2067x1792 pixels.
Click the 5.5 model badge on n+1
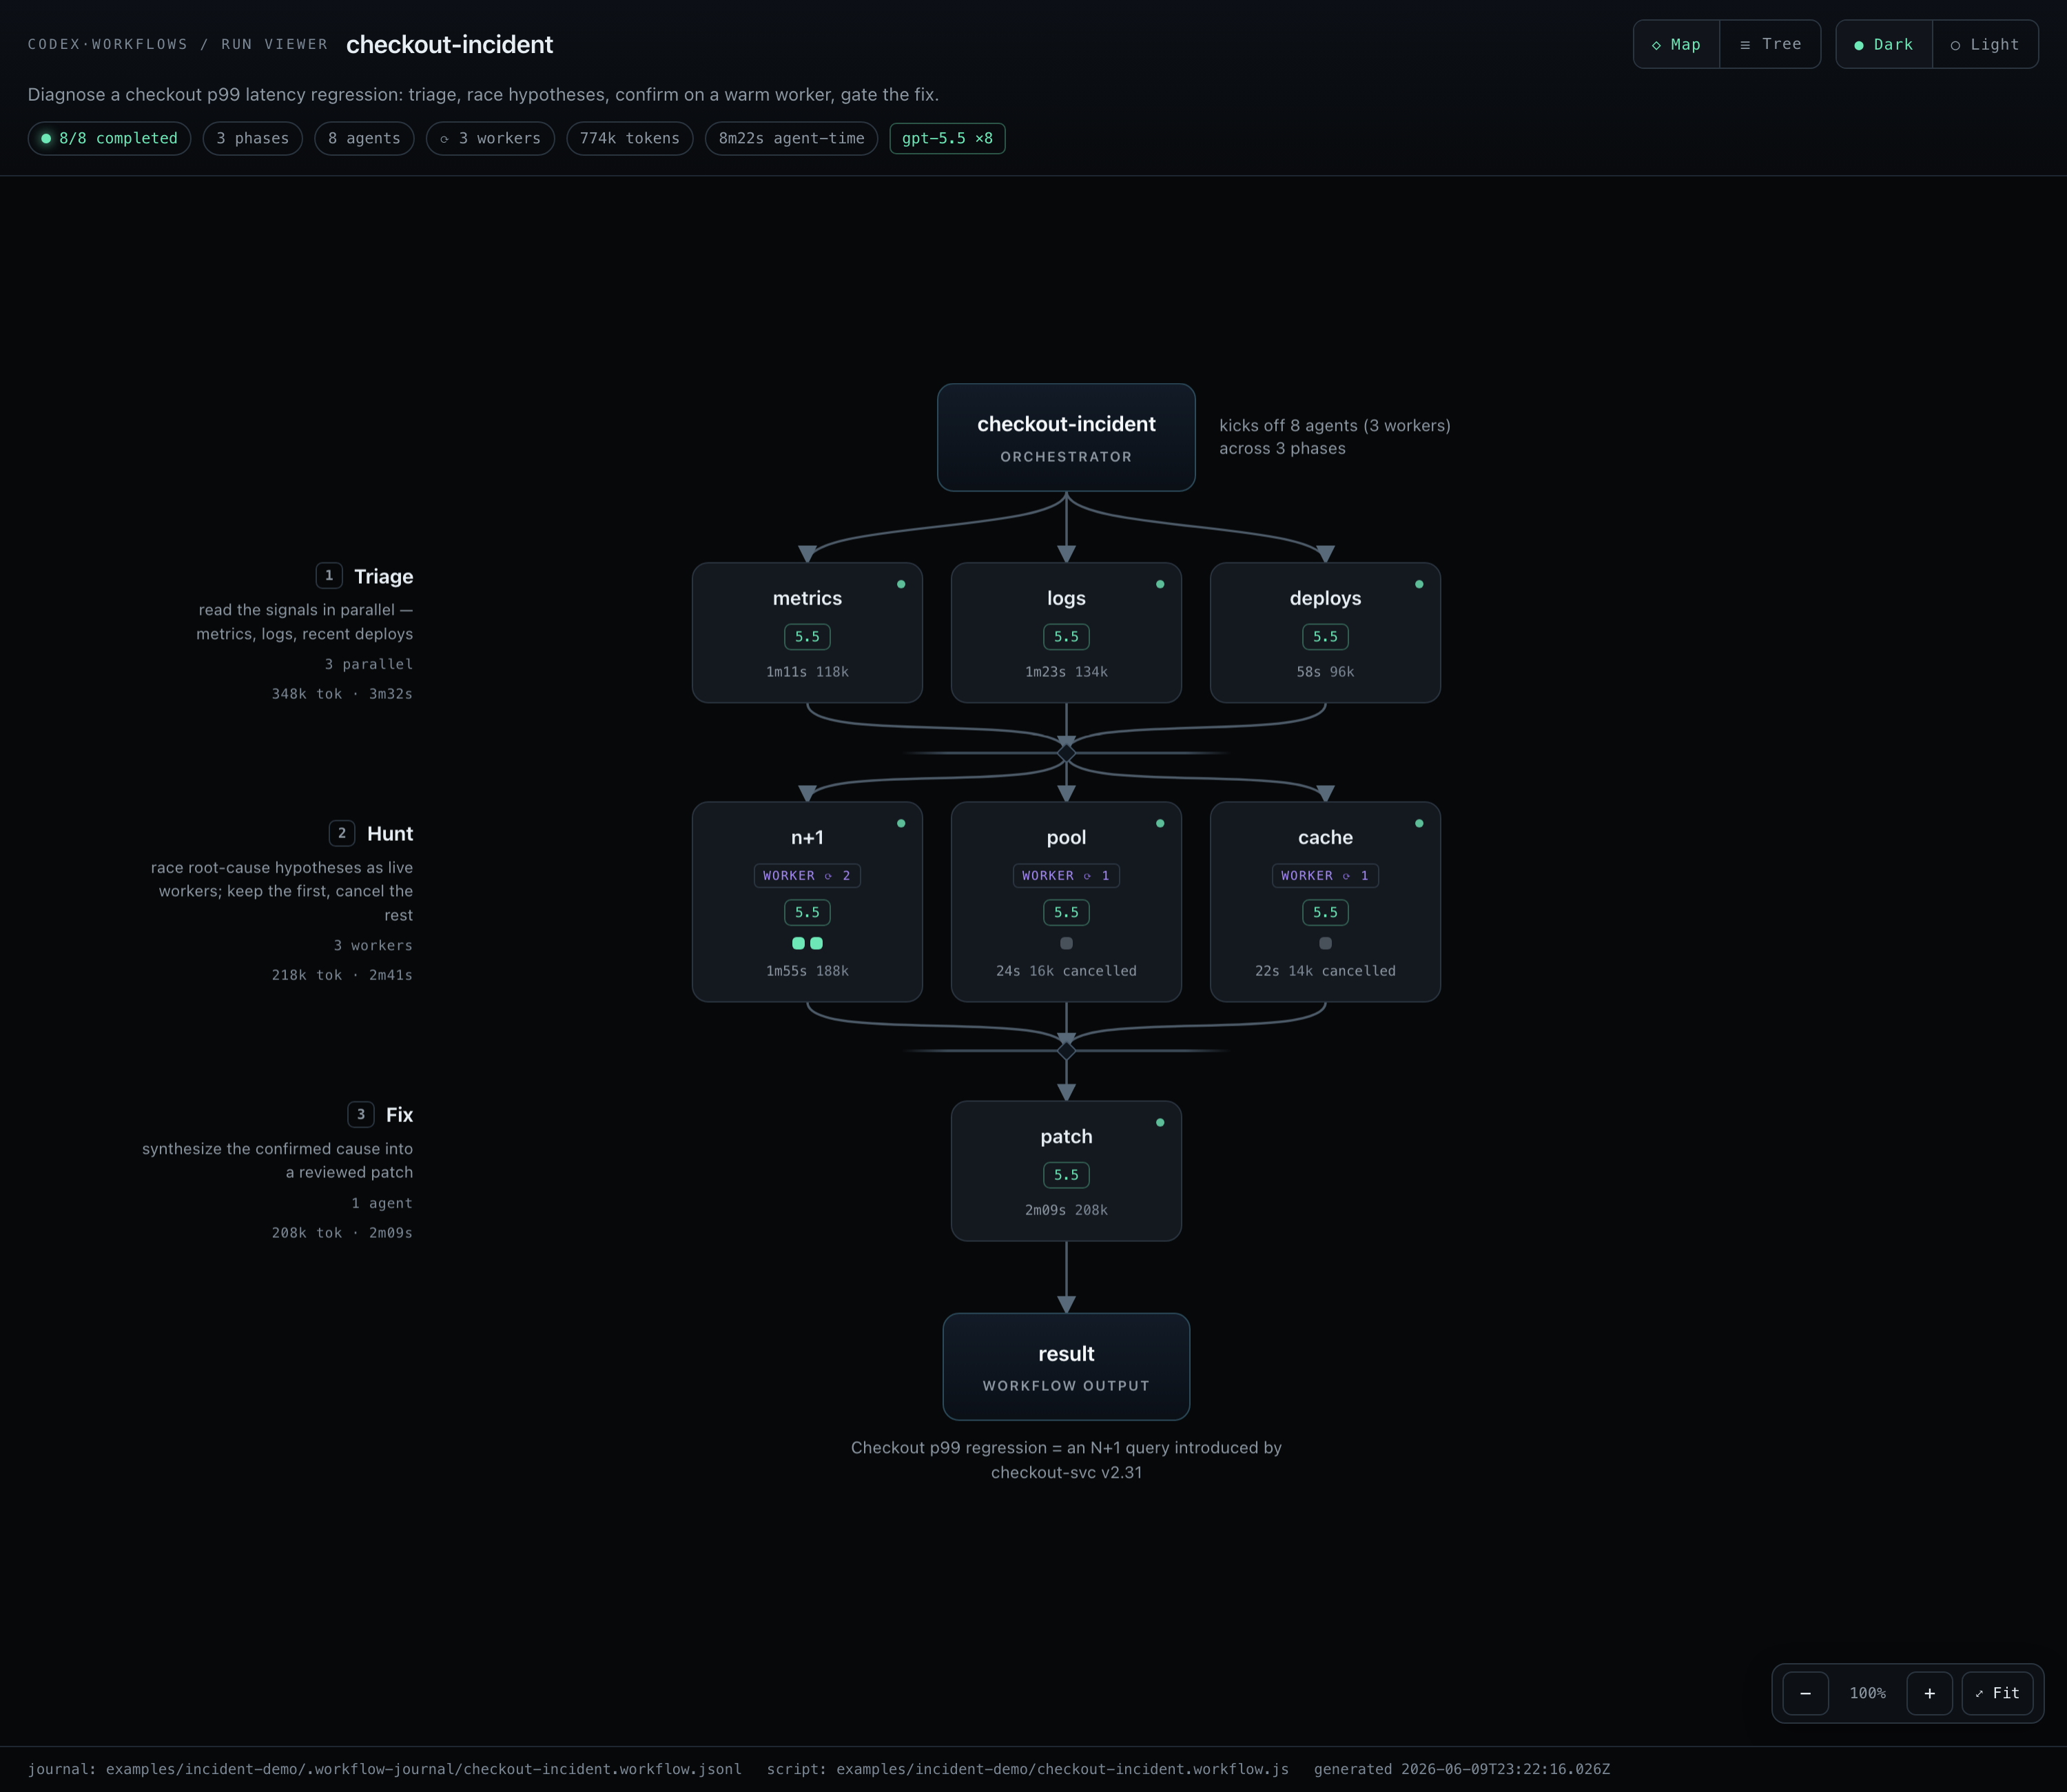(808, 912)
